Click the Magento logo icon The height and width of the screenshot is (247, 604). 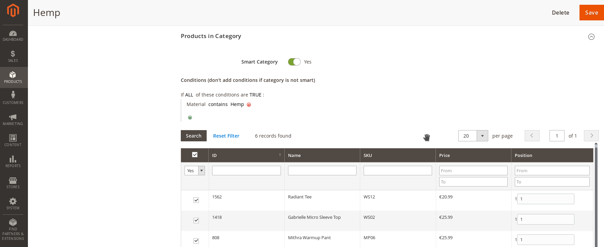click(x=13, y=10)
